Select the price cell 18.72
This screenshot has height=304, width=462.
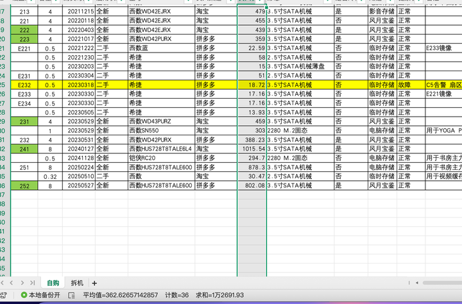tap(252, 85)
